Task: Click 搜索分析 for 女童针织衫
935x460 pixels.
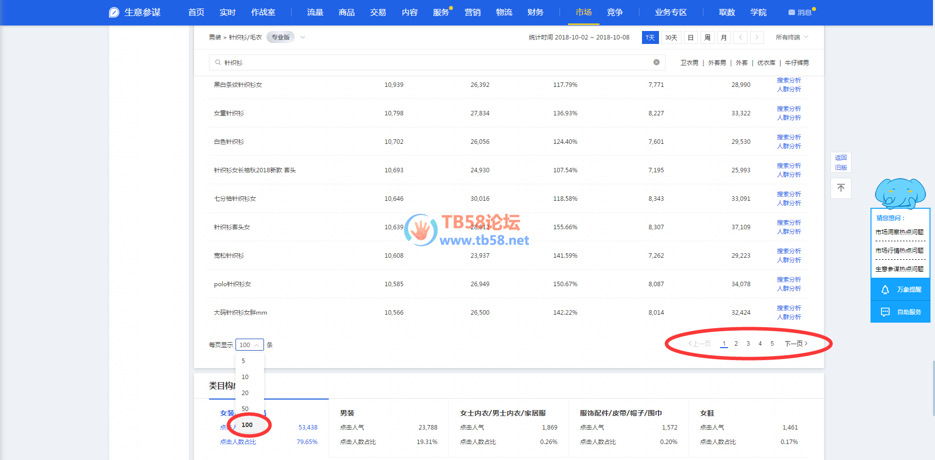Action: click(x=788, y=109)
